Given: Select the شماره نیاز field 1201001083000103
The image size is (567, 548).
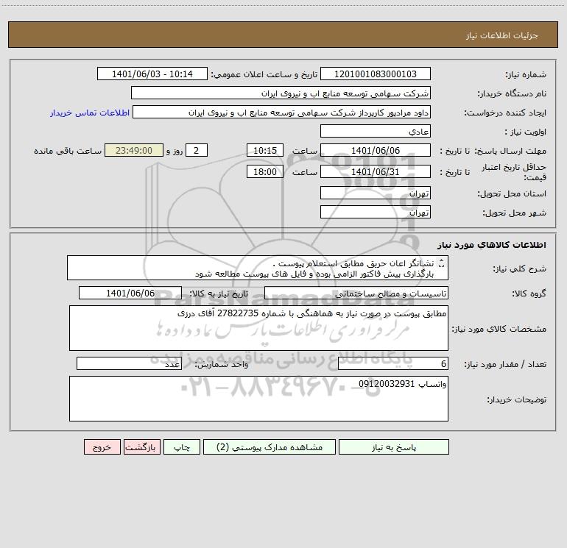Looking at the screenshot, I should pos(376,74).
